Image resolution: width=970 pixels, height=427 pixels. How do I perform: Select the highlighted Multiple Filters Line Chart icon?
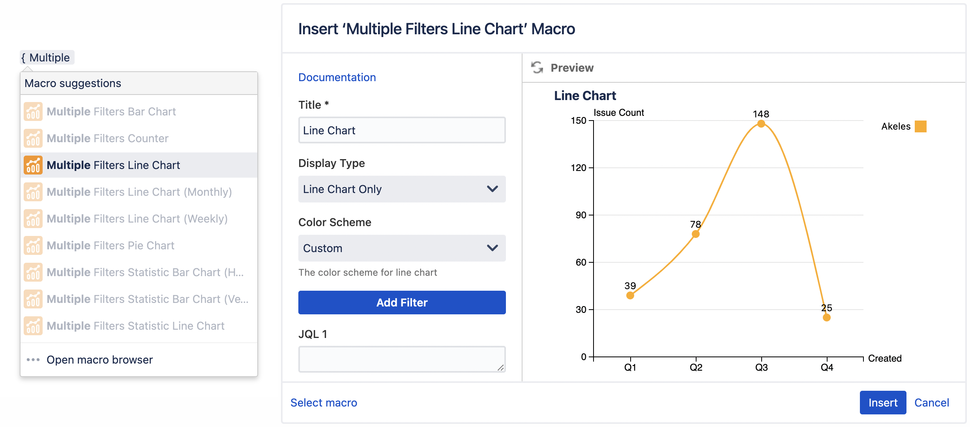pyautogui.click(x=33, y=165)
